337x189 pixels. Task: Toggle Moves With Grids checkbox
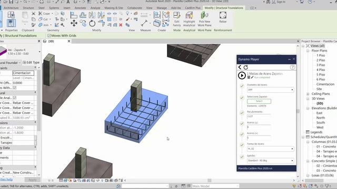(49, 36)
